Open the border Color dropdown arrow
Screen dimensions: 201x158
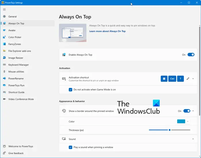point(188,121)
